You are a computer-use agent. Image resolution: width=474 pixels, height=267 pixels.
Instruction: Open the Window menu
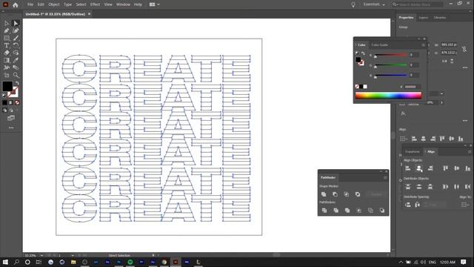click(123, 4)
